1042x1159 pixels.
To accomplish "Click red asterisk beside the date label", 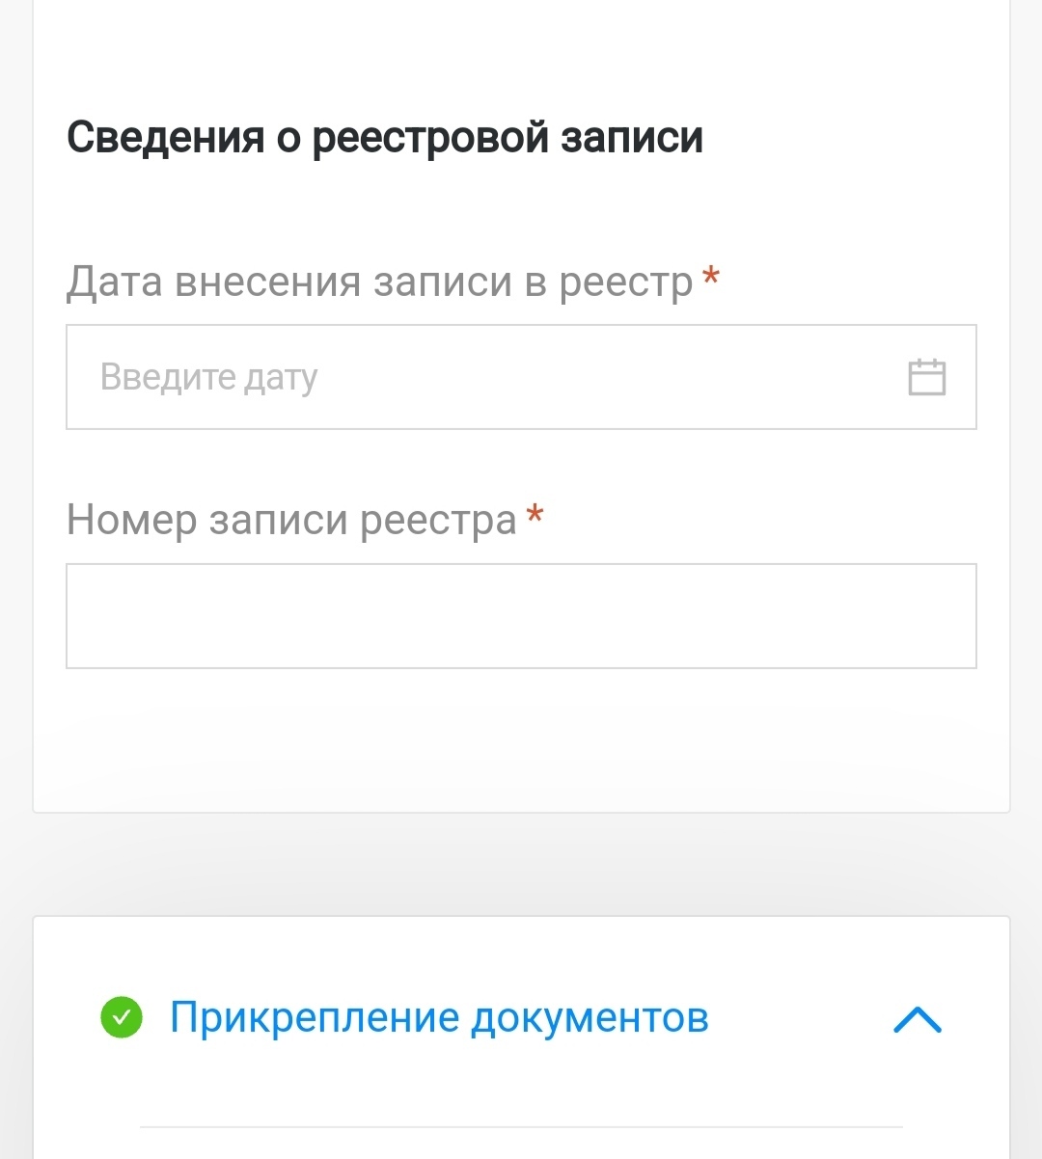I will (x=711, y=278).
